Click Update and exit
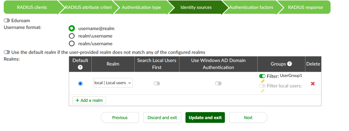Viewport: 349px width, 131px height. coord(205,117)
